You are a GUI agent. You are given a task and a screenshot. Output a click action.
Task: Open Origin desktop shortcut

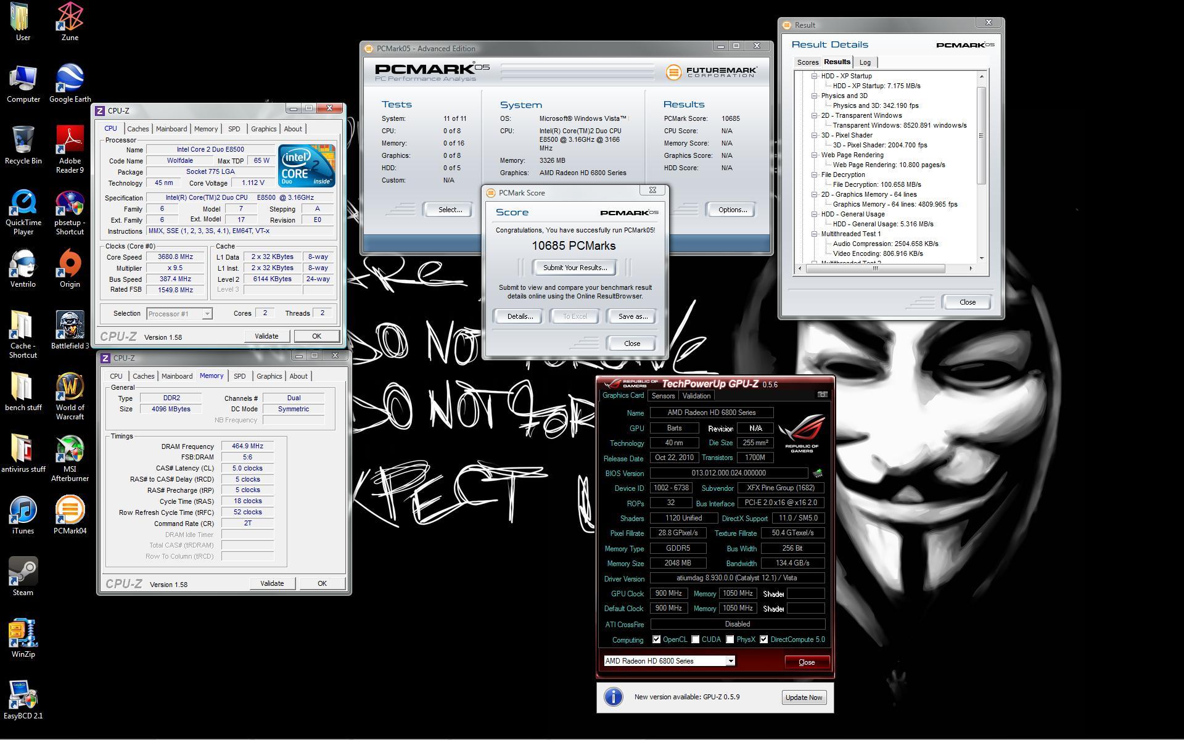70,268
